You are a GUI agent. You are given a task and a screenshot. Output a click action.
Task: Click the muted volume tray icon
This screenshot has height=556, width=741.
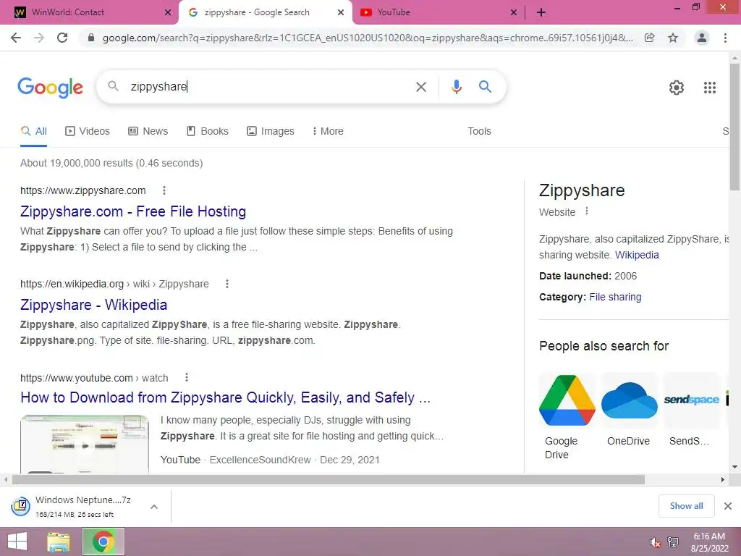click(655, 542)
